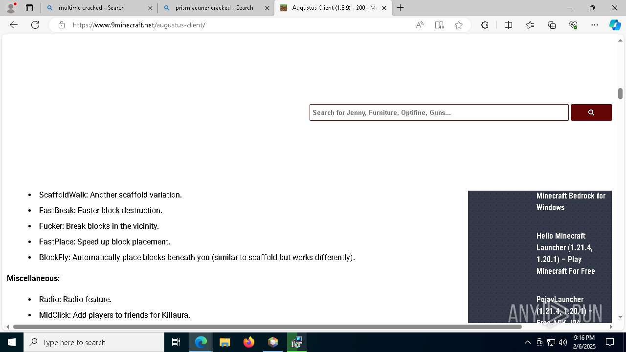Click the ScaffoldWalk list item text
The width and height of the screenshot is (626, 352).
pyautogui.click(x=111, y=195)
